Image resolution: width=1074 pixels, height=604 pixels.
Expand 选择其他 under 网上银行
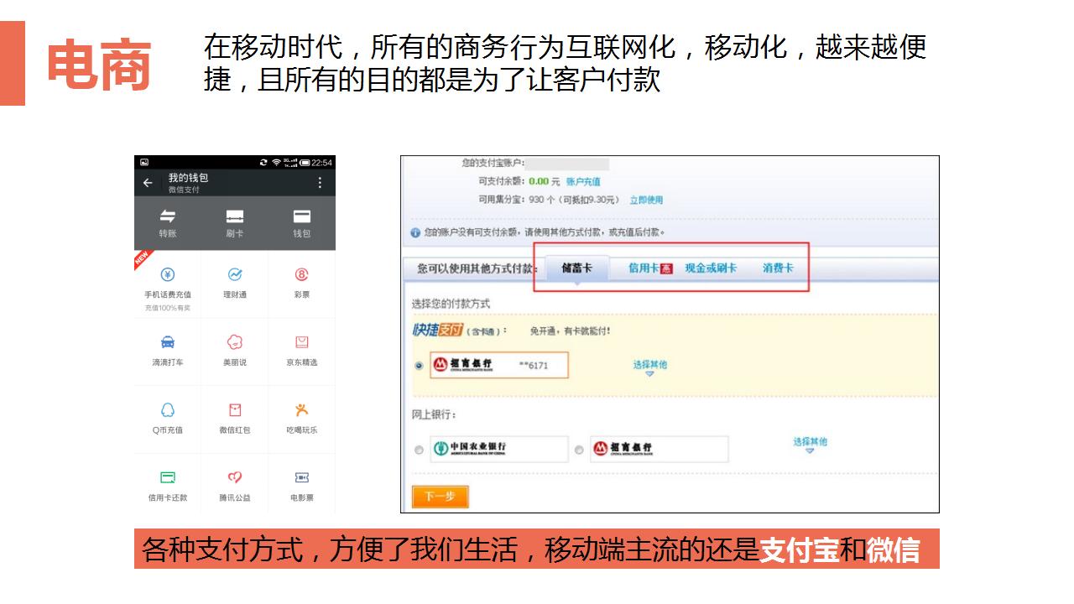[810, 445]
